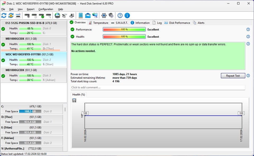Click the blue refresh arrows toolbar icon
Viewport: 254px width, 156px height.
[x=4, y=15]
